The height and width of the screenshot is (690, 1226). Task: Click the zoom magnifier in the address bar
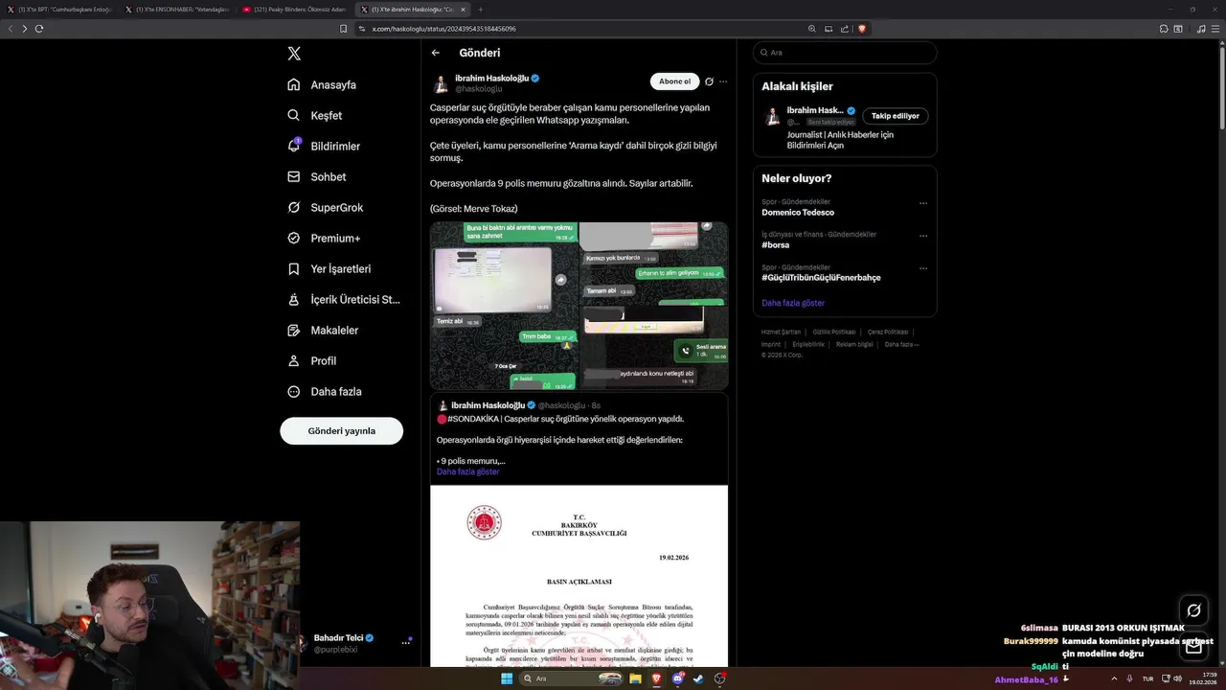tap(812, 29)
